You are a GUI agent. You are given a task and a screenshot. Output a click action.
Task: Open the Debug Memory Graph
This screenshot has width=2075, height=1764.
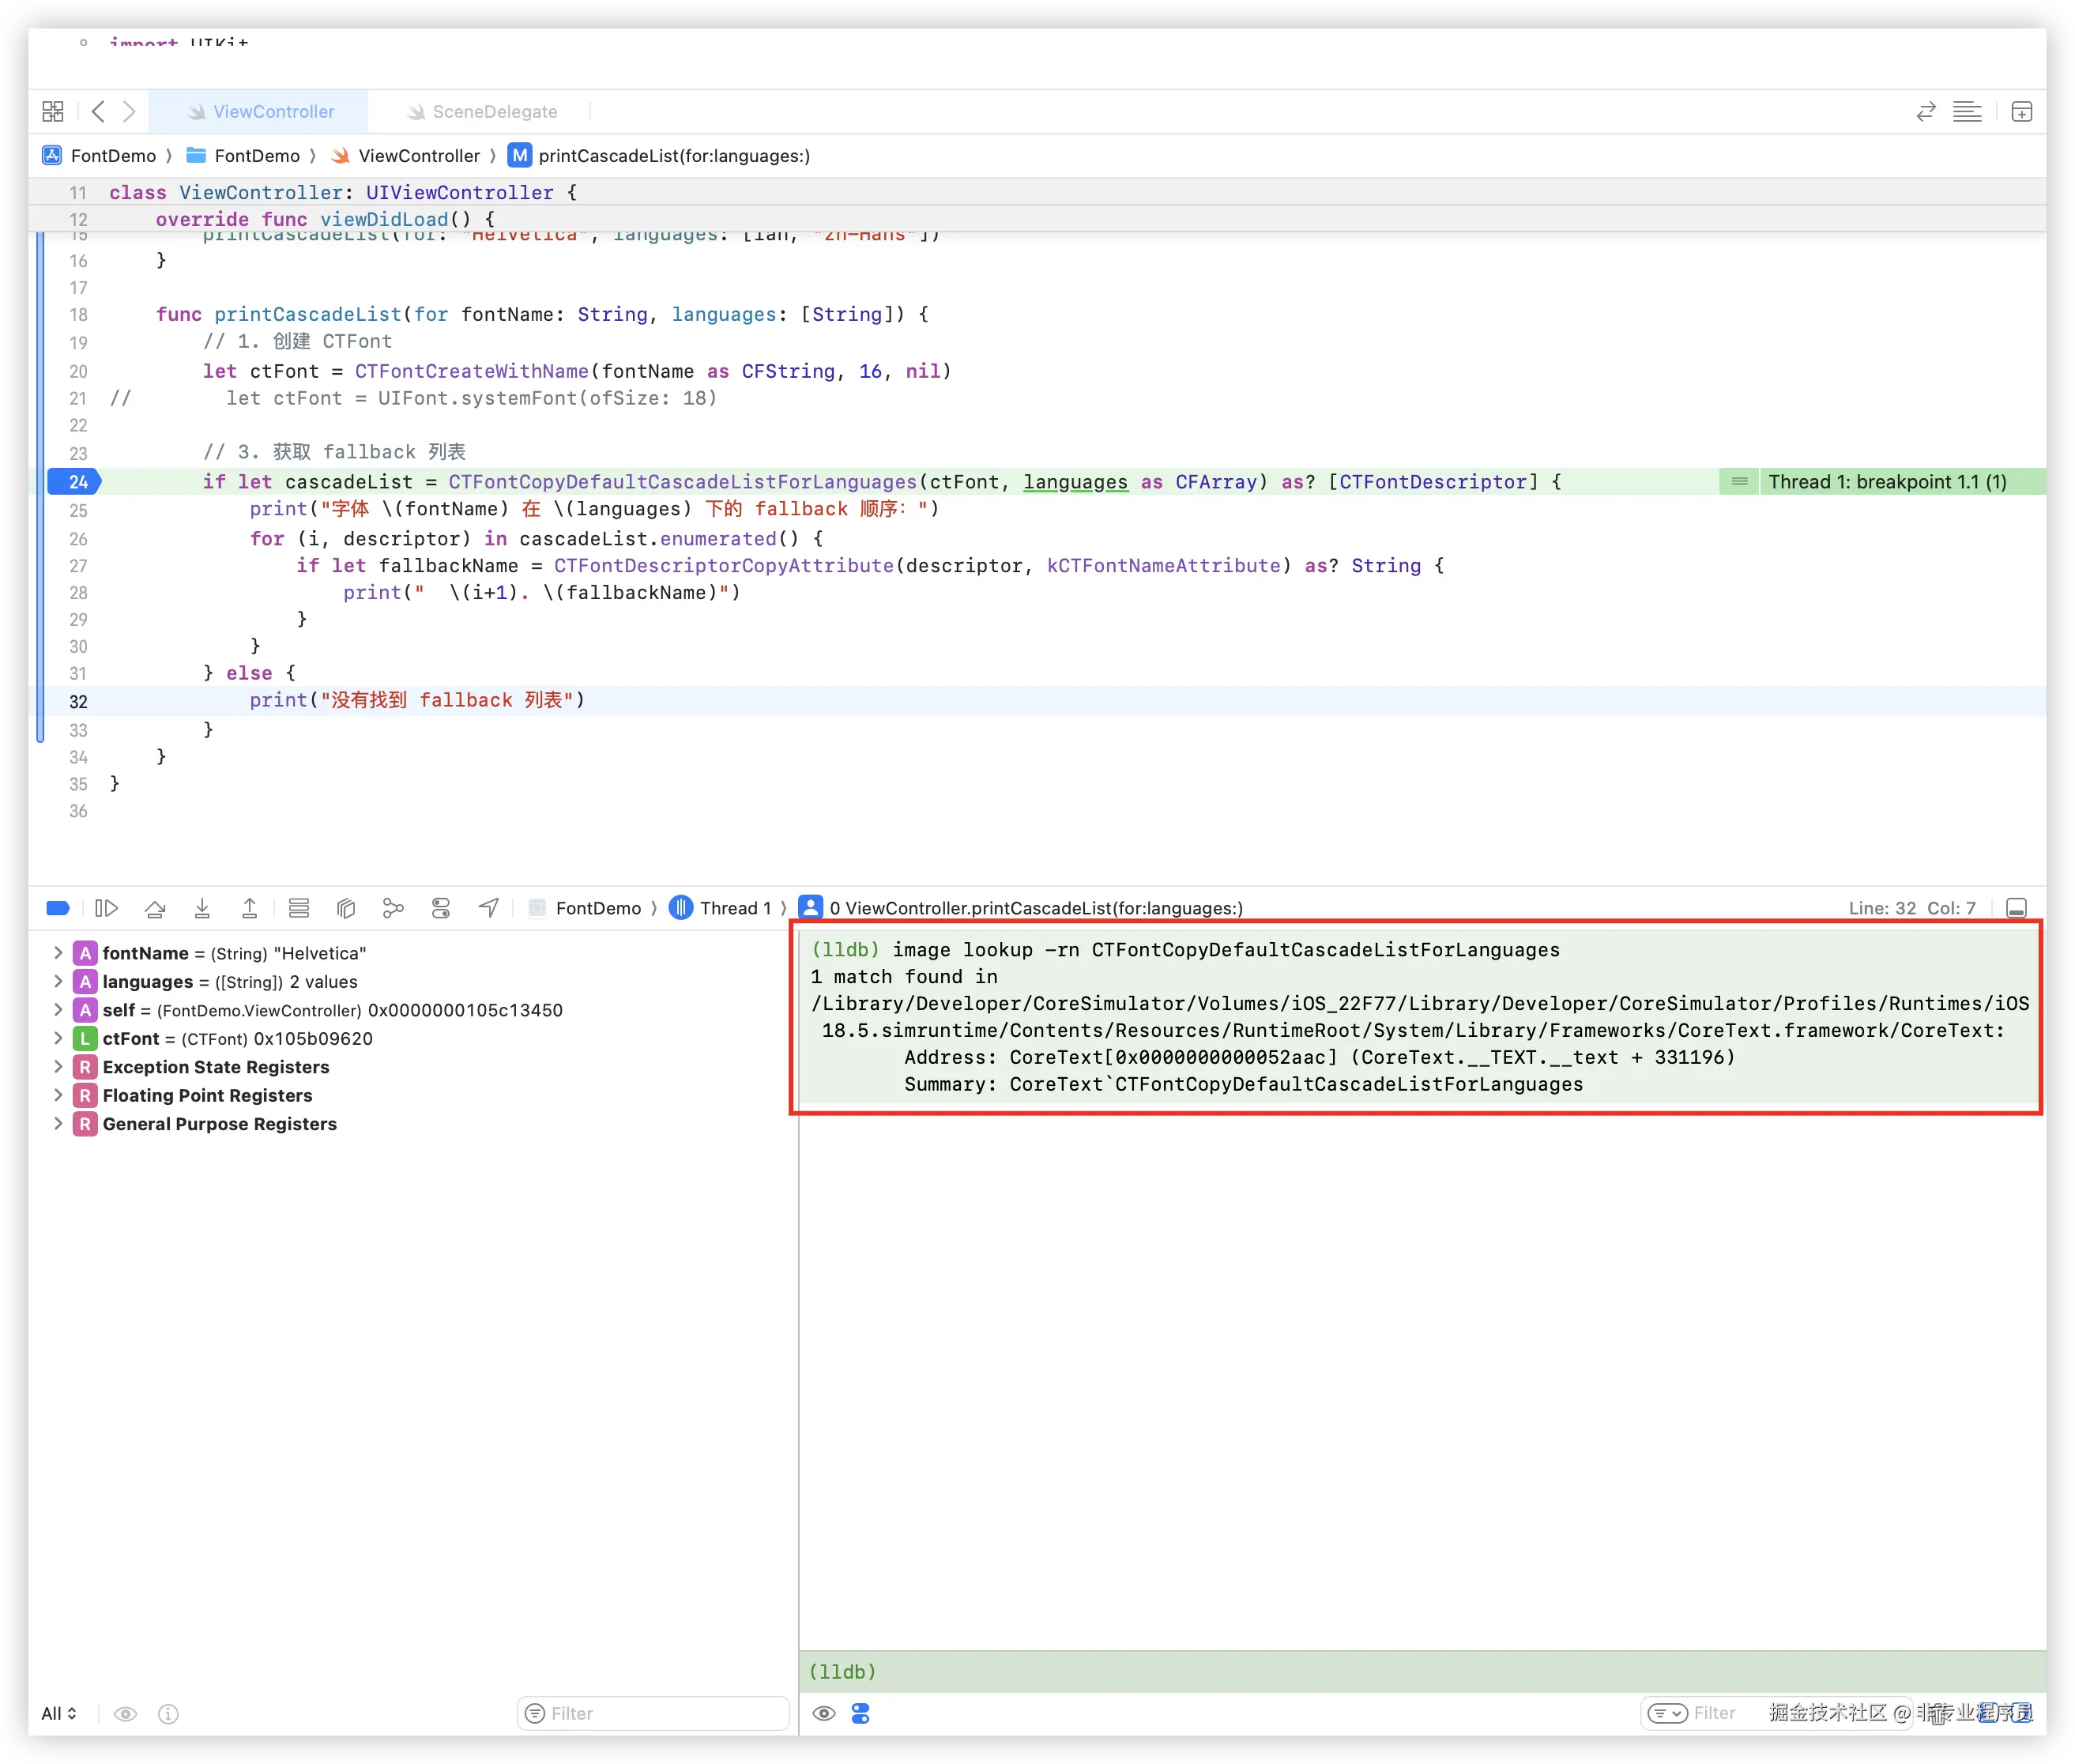393,908
